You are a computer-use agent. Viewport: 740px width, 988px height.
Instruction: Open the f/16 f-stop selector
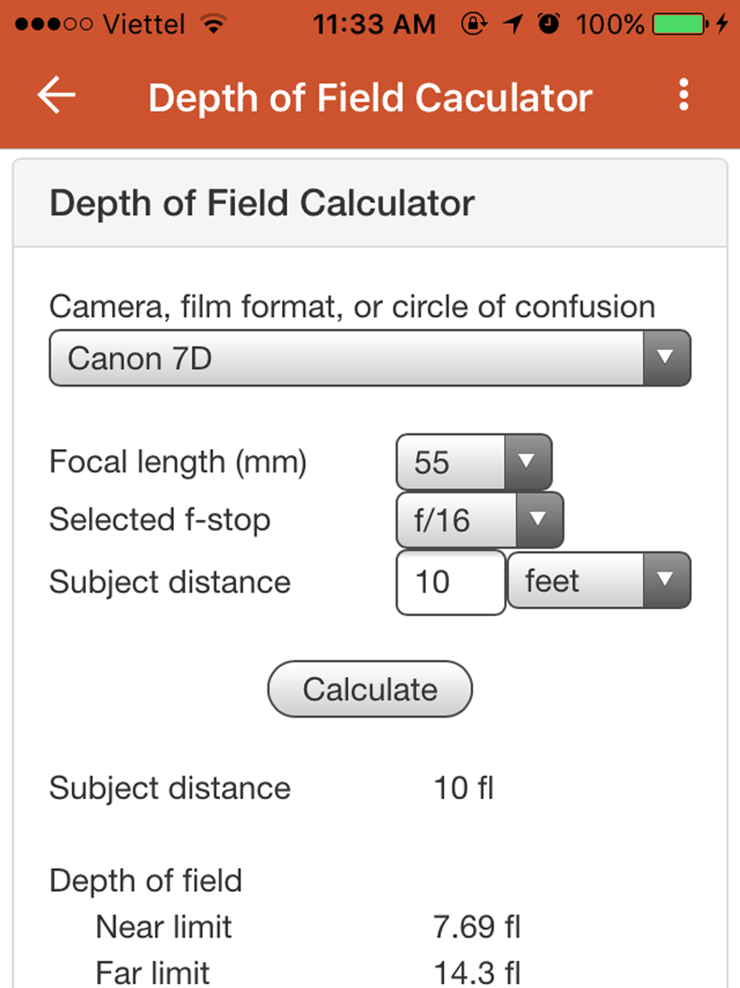pyautogui.click(x=480, y=520)
